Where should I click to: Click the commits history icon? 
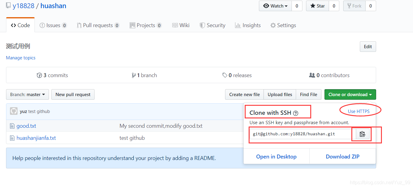39,75
